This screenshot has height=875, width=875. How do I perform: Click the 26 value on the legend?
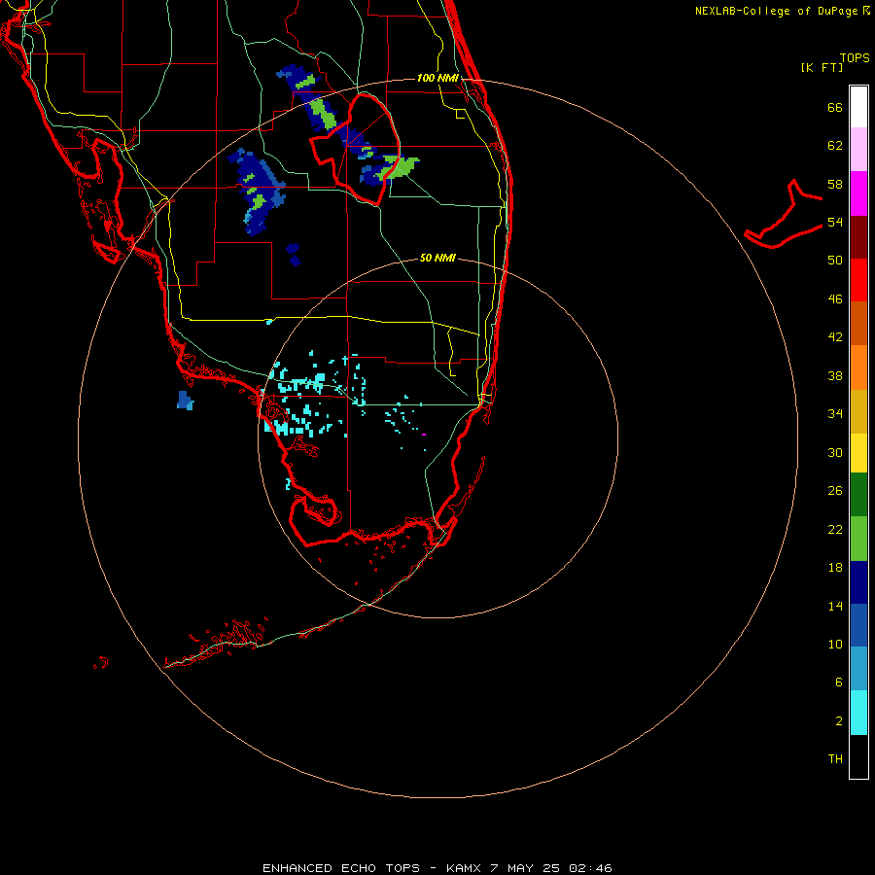pos(835,491)
